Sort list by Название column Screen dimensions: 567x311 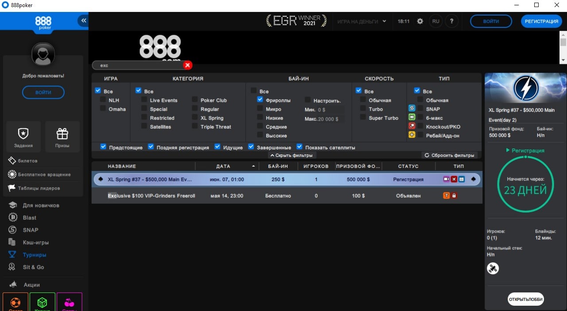click(122, 166)
